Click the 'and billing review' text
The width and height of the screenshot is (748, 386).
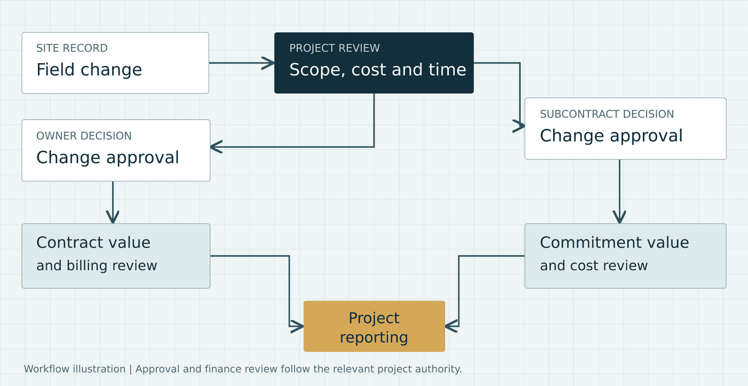point(97,265)
